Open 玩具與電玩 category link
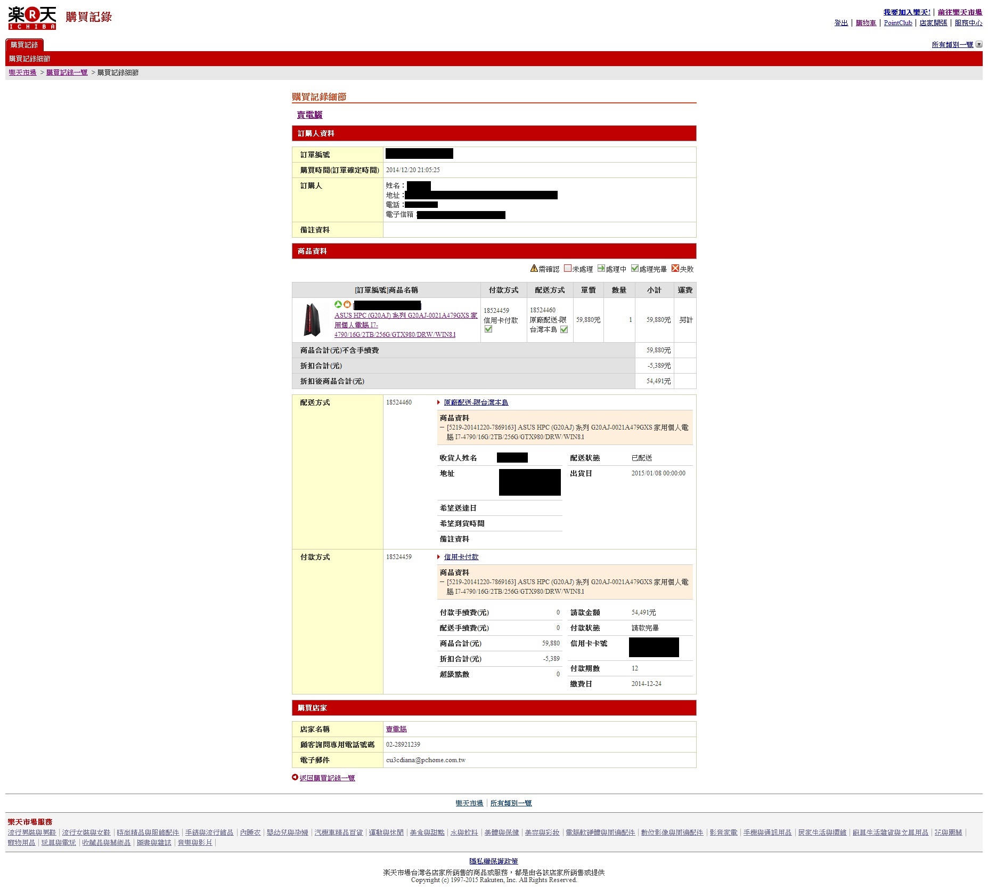Viewport: 988px width, 889px height. click(59, 843)
